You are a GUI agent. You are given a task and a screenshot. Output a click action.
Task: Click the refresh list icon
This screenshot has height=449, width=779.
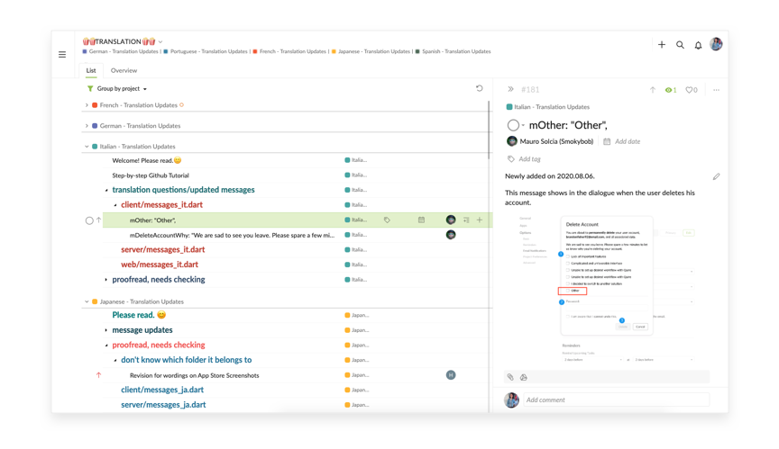(480, 88)
